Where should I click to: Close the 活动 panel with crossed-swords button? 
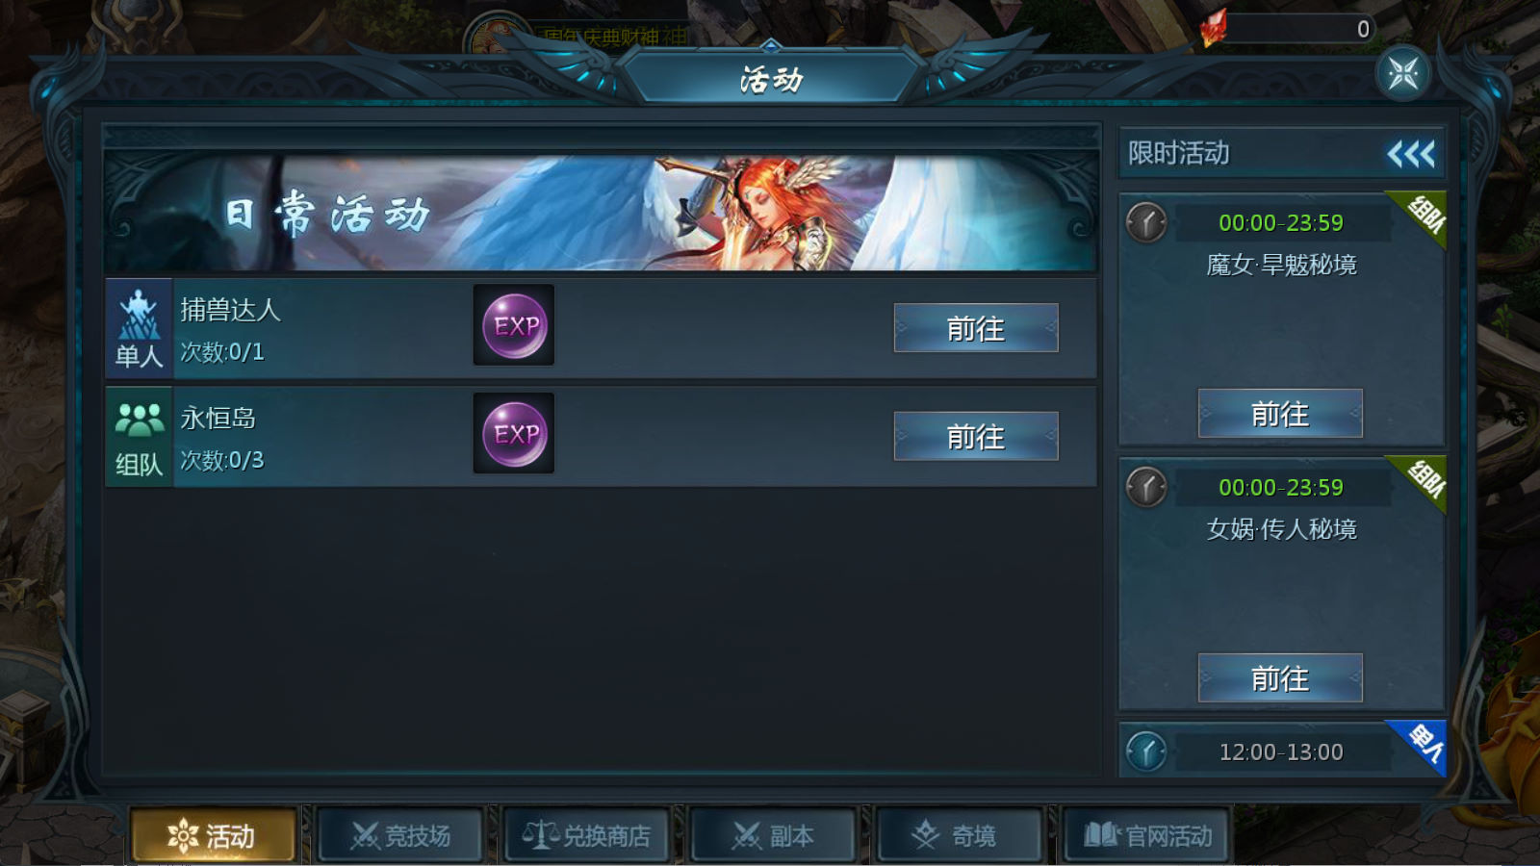point(1403,73)
